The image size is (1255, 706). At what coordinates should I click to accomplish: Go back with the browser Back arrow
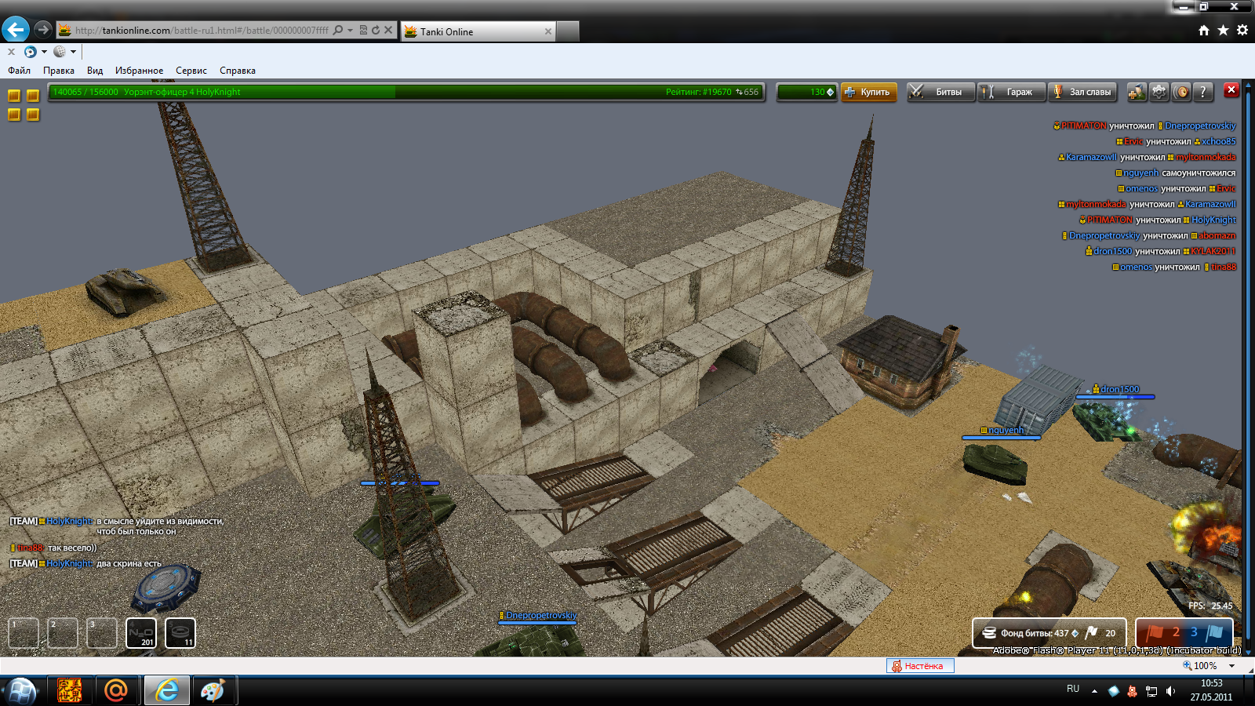(x=16, y=30)
